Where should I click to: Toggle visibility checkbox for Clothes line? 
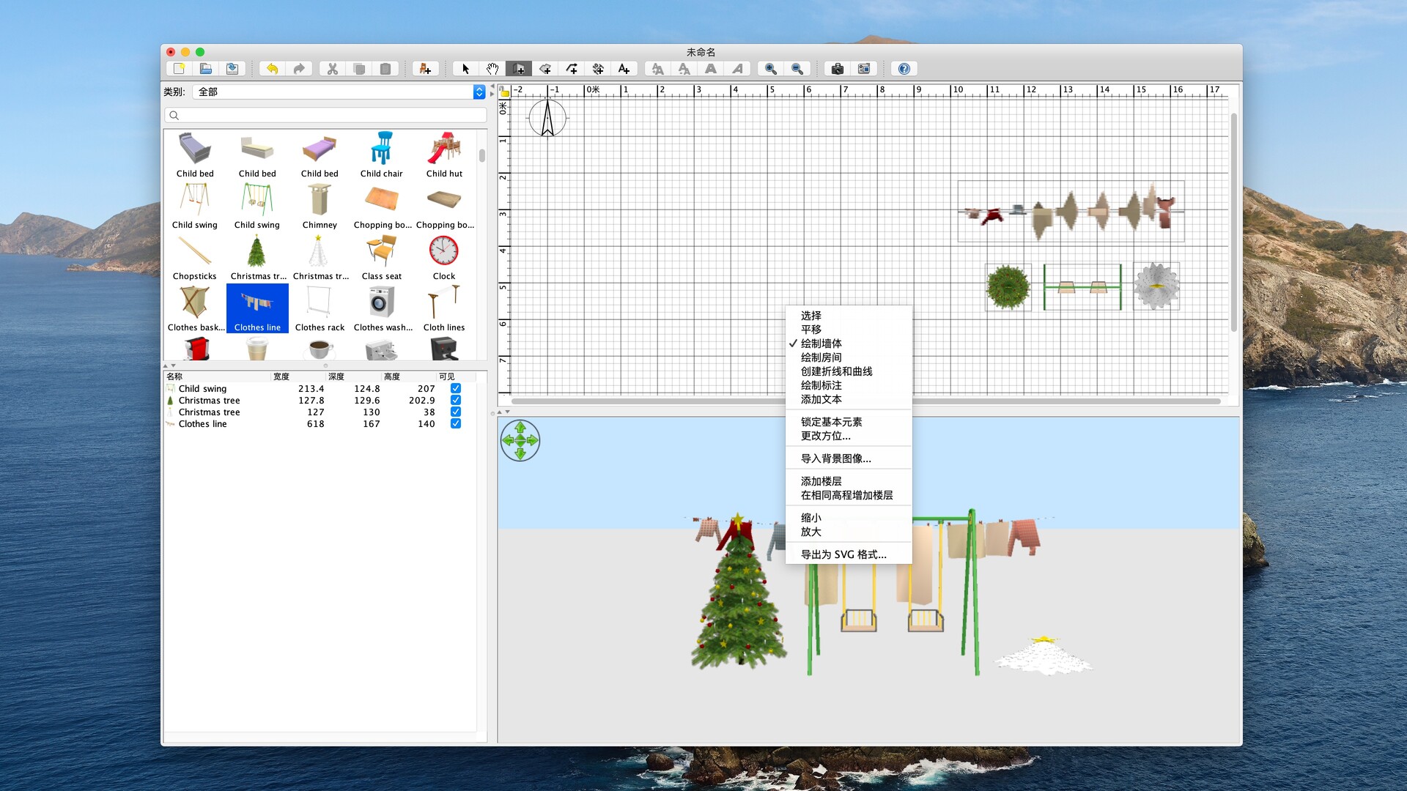tap(456, 424)
